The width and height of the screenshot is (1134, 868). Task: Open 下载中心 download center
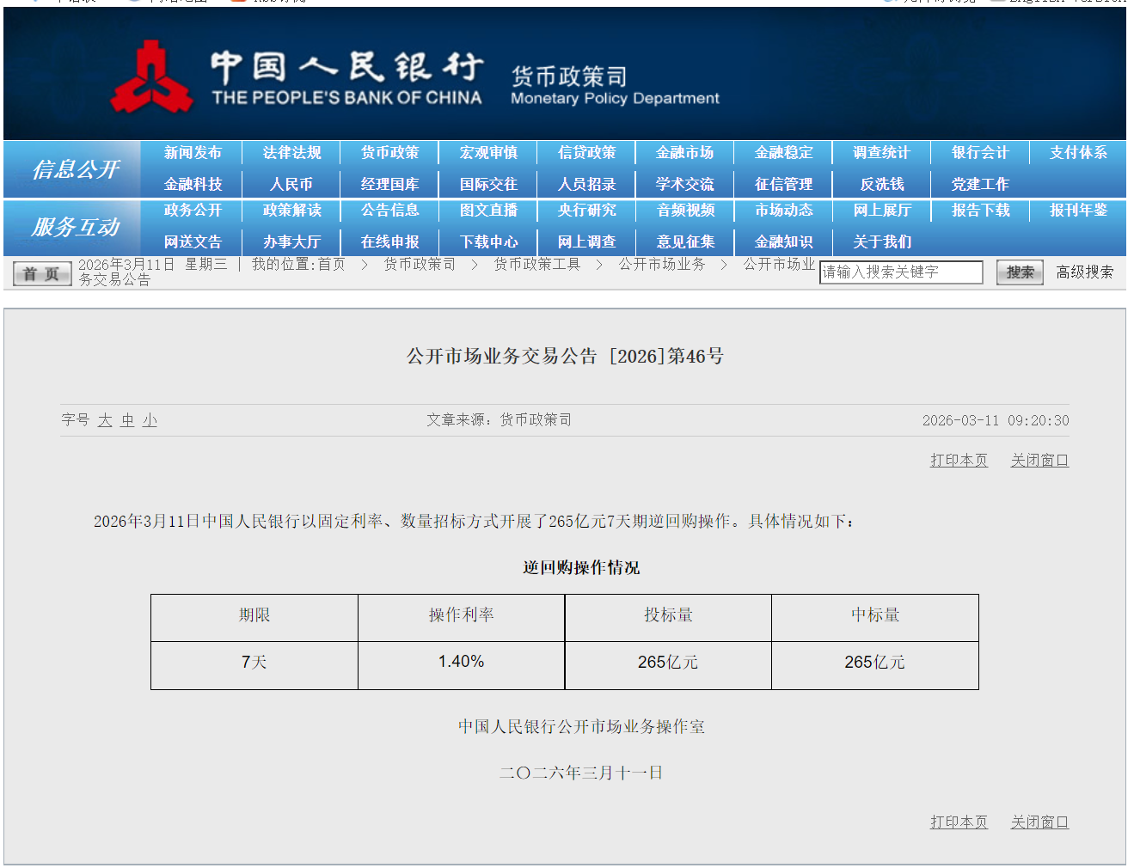tap(488, 242)
